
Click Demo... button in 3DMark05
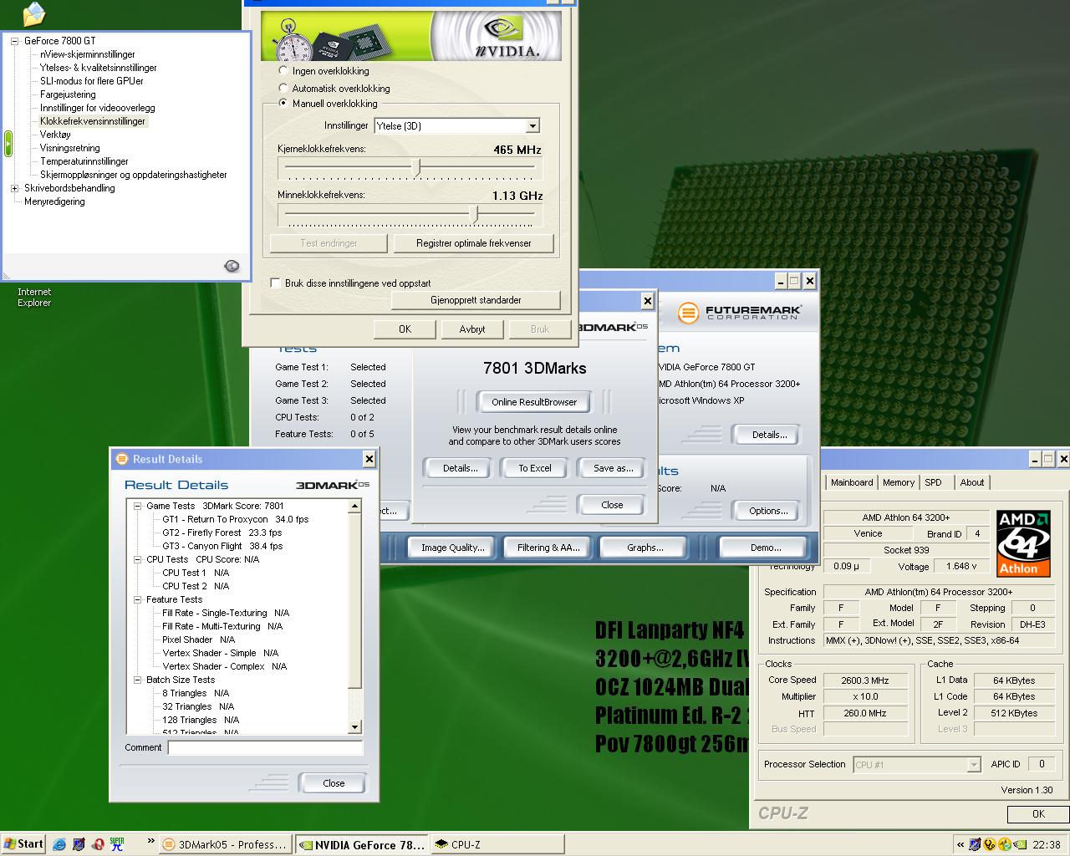click(x=765, y=548)
